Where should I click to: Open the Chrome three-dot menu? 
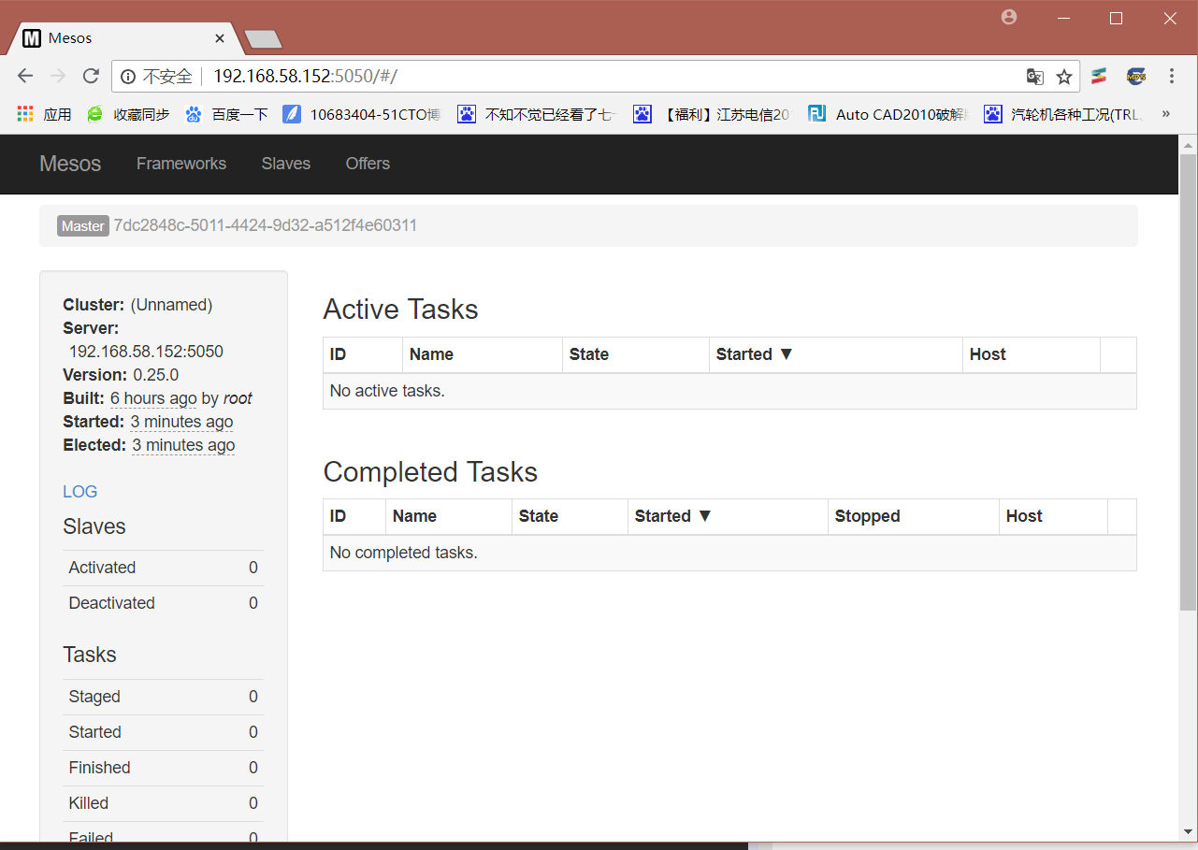click(x=1172, y=77)
